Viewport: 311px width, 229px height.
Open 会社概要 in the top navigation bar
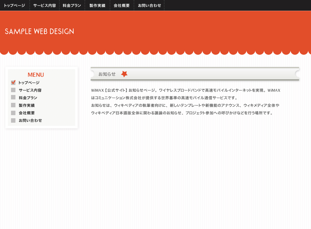point(122,5)
